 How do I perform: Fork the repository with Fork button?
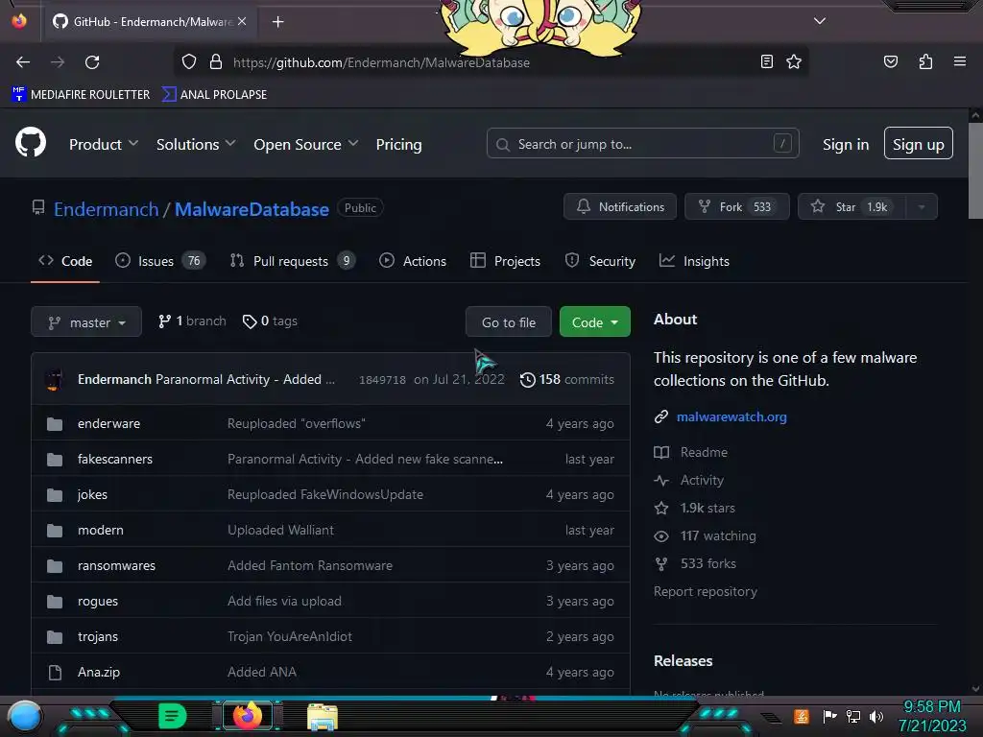[736, 206]
